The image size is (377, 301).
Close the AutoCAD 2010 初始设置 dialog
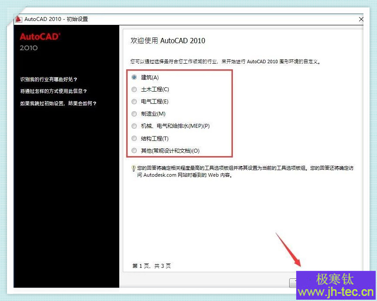click(361, 19)
